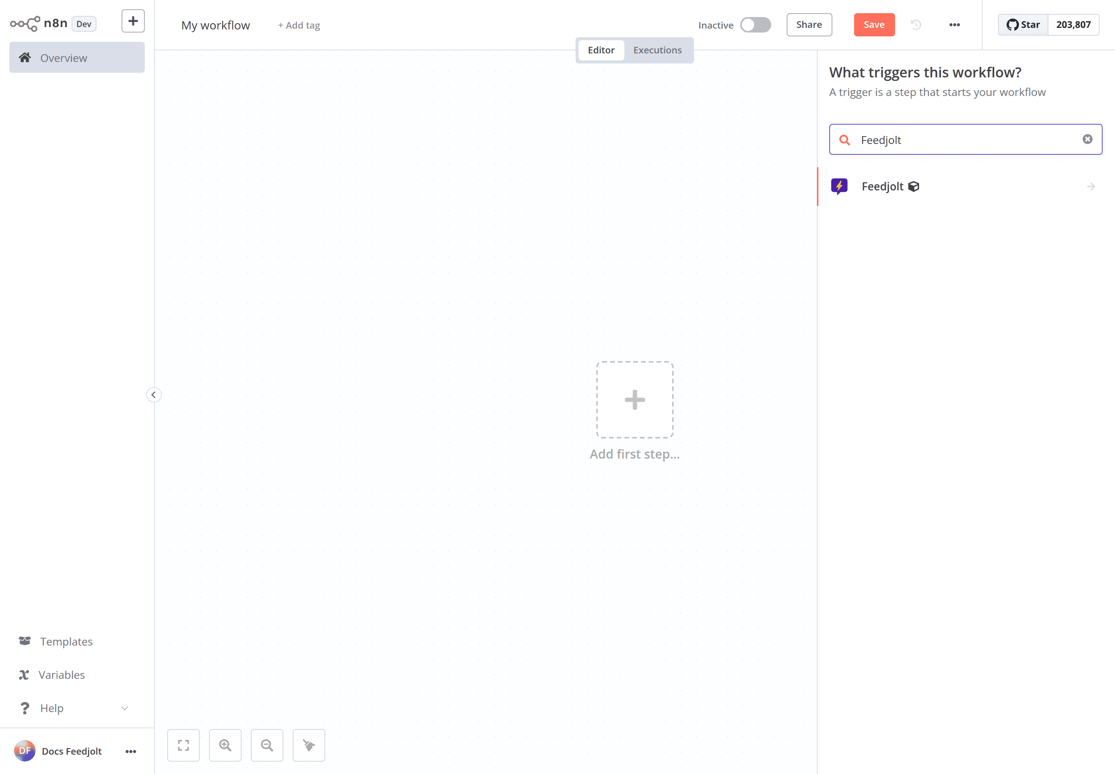Click the search magnifier icon

tap(845, 140)
